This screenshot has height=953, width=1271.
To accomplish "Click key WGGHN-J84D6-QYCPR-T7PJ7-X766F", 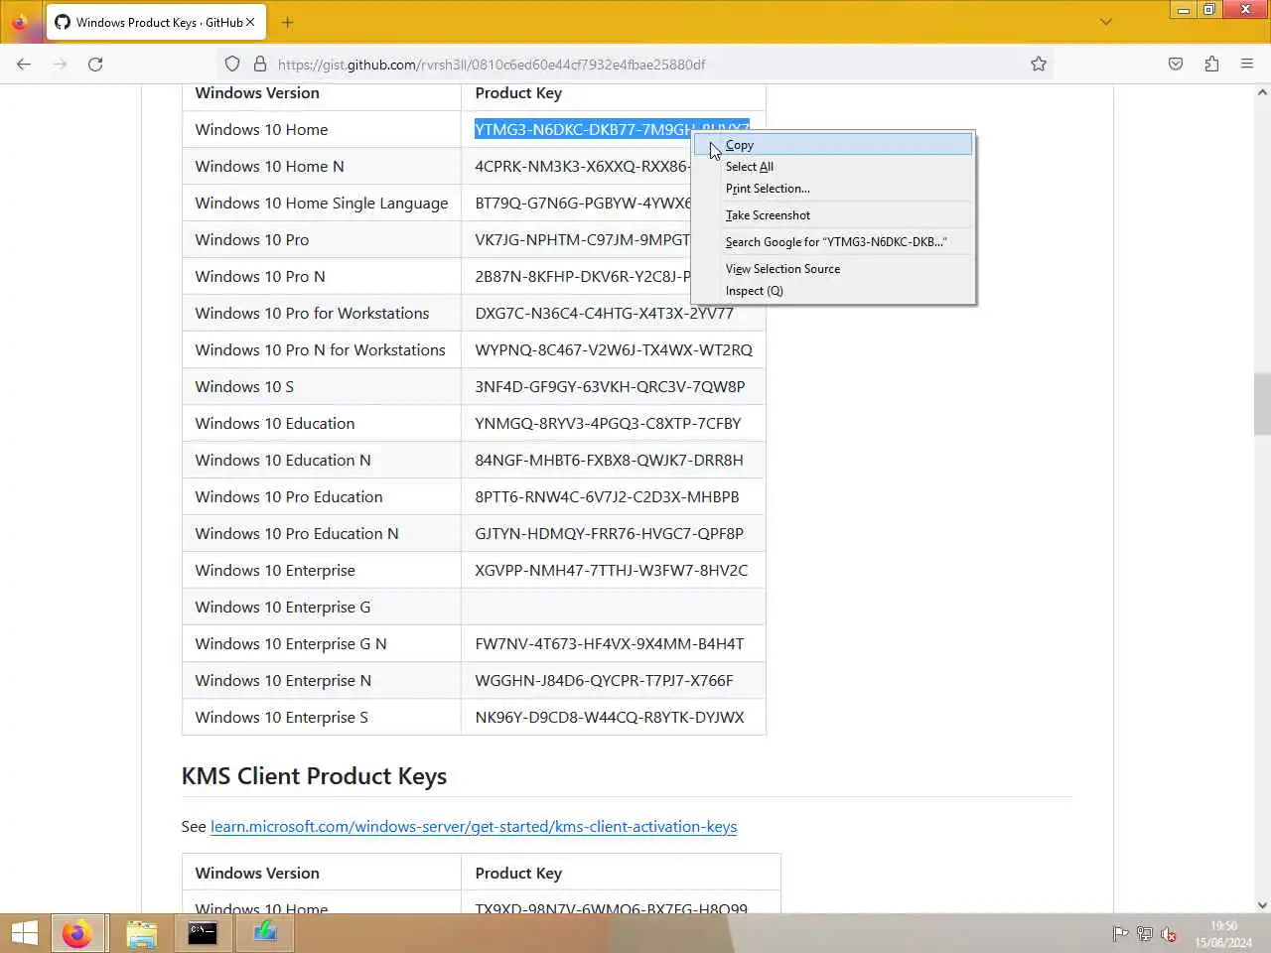I will (604, 680).
